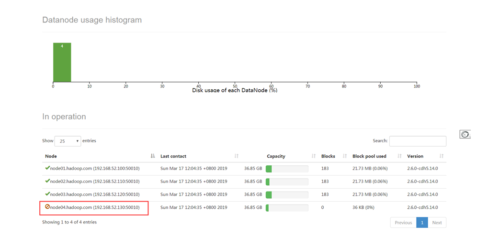The image size is (500, 246).
Task: Click Disk usage of each DataNode axis label
Action: 235,90
